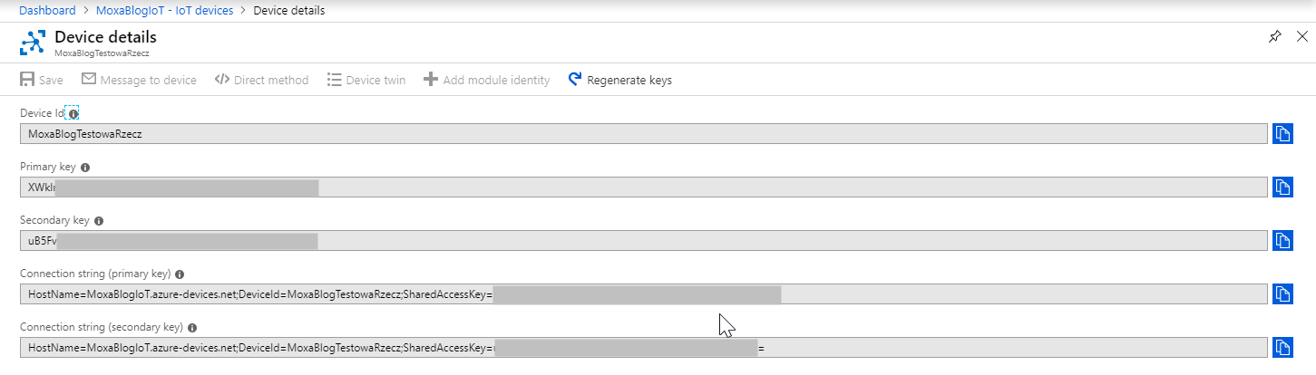
Task: Click the Connection string (primary key) info icon
Action: (180, 274)
